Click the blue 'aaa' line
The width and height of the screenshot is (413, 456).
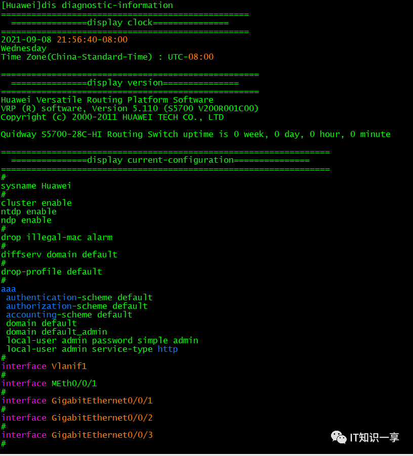[9, 289]
